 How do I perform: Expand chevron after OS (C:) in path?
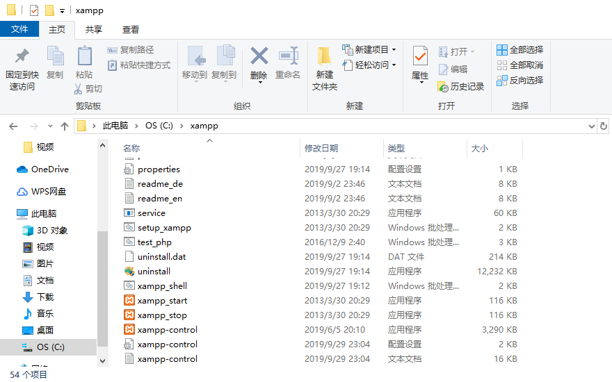(x=182, y=126)
